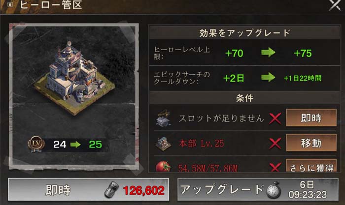Image resolution: width=345 pixels, height=205 pixels.
Task: Tap the アップグレード button with timer
Action: (x=258, y=190)
